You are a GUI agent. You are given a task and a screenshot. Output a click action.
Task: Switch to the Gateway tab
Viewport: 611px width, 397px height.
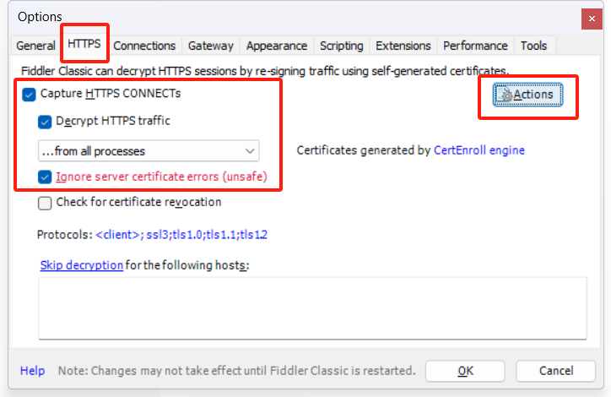tap(211, 46)
